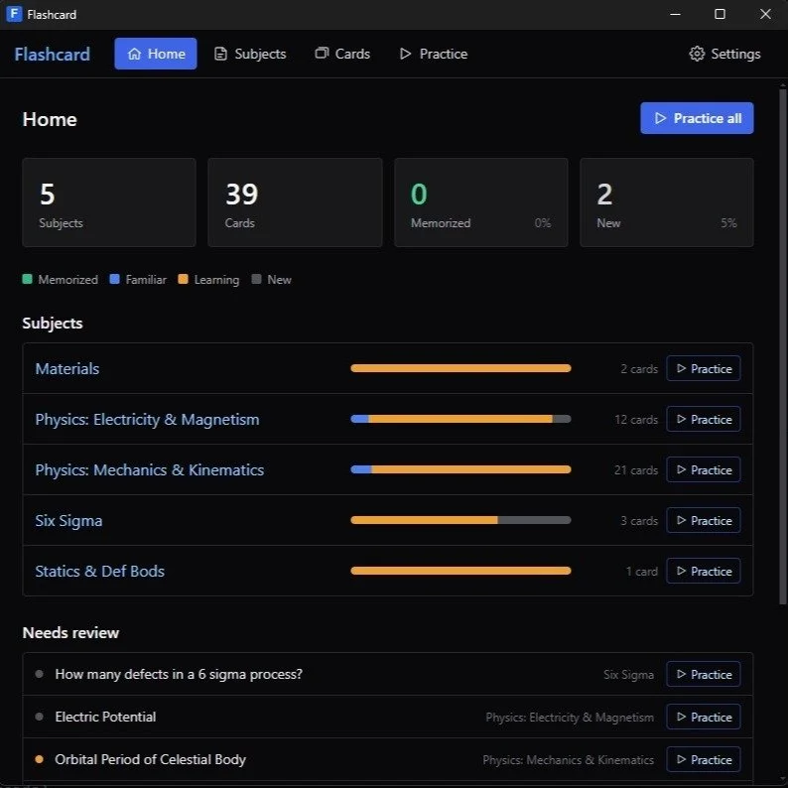The height and width of the screenshot is (788, 788).
Task: Click gray status dot beside Electric Potential
Action: pyautogui.click(x=39, y=718)
